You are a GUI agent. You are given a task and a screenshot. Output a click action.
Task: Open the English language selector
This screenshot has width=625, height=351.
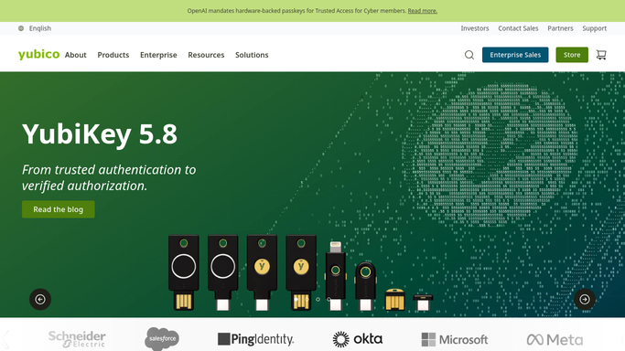(35, 28)
